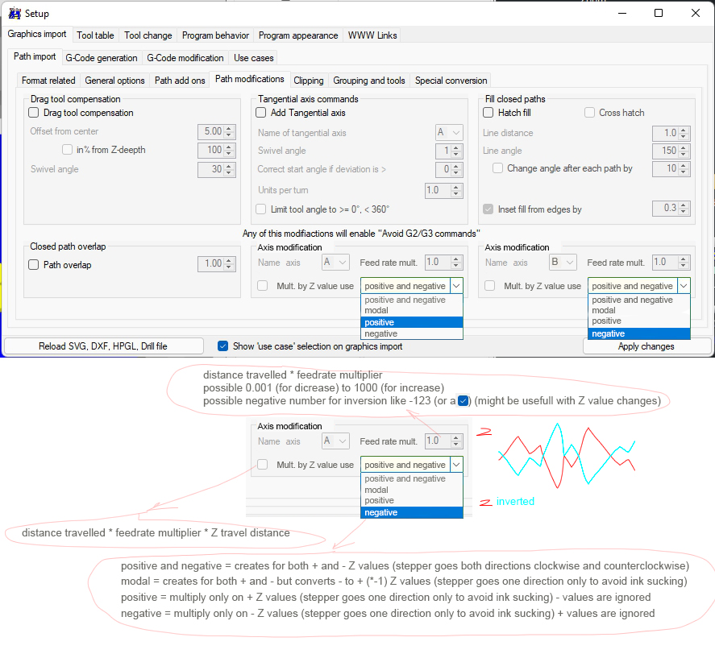The height and width of the screenshot is (654, 715).
Task: Choose 'negative' in right Z value list
Action: [638, 333]
